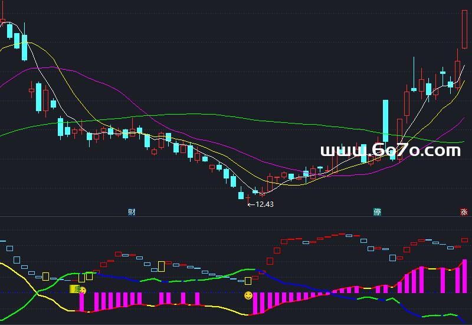The image size is (472, 325).
Task: Click the 停 suspension marker icon
Action: click(377, 212)
